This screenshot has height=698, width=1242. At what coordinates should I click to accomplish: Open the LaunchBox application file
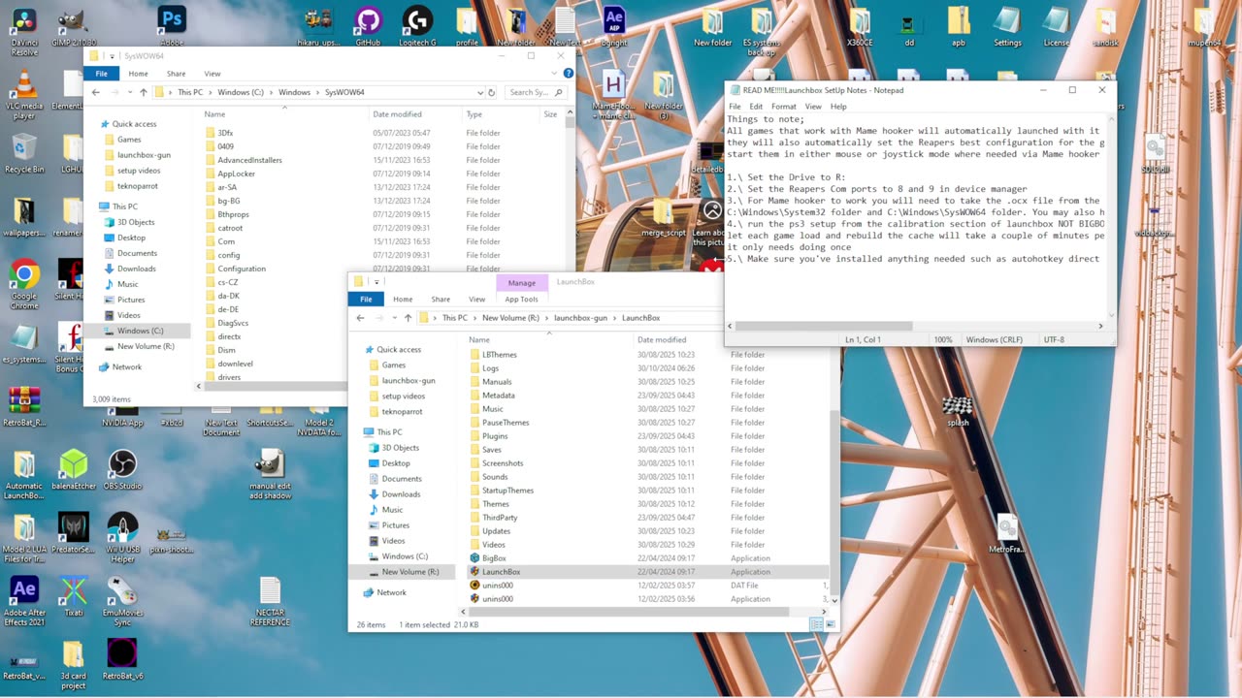[x=501, y=572]
